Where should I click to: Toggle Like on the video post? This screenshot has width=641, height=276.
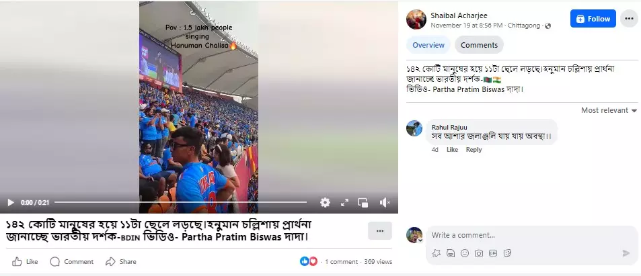(x=25, y=262)
